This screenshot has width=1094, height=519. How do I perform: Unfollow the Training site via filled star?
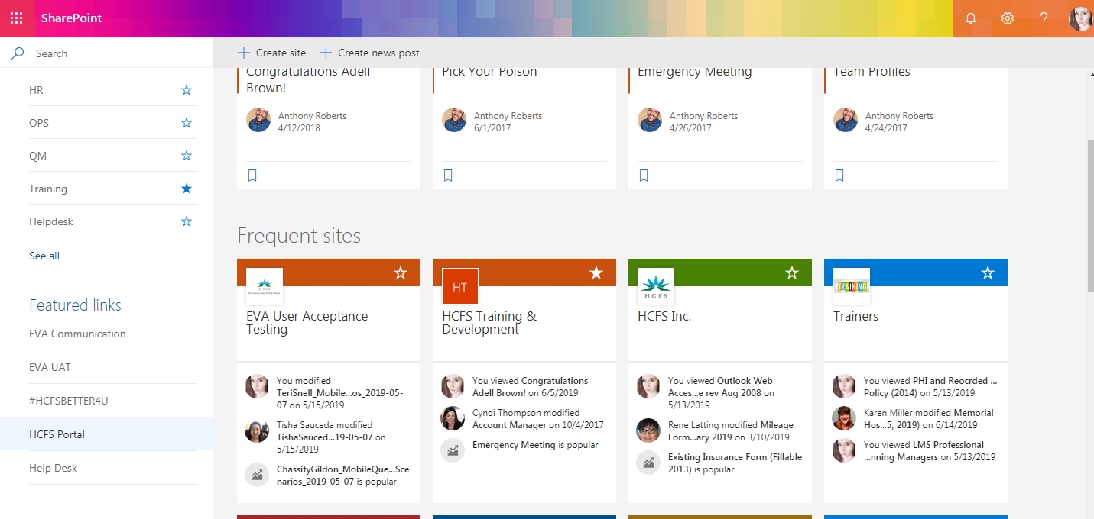coord(187,189)
